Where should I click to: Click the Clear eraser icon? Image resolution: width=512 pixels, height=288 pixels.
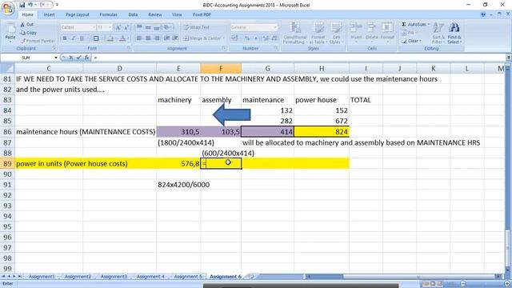click(x=404, y=41)
